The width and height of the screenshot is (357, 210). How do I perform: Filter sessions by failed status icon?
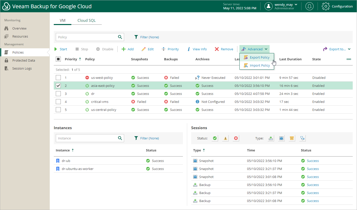tap(236, 138)
